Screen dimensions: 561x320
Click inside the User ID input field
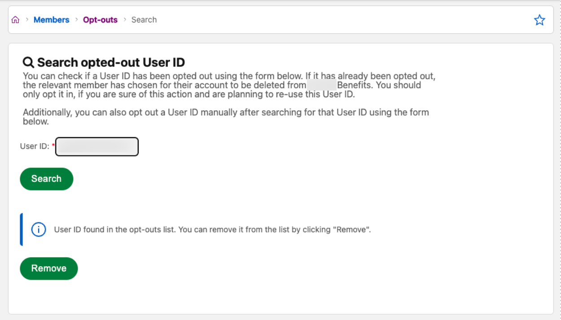click(96, 147)
